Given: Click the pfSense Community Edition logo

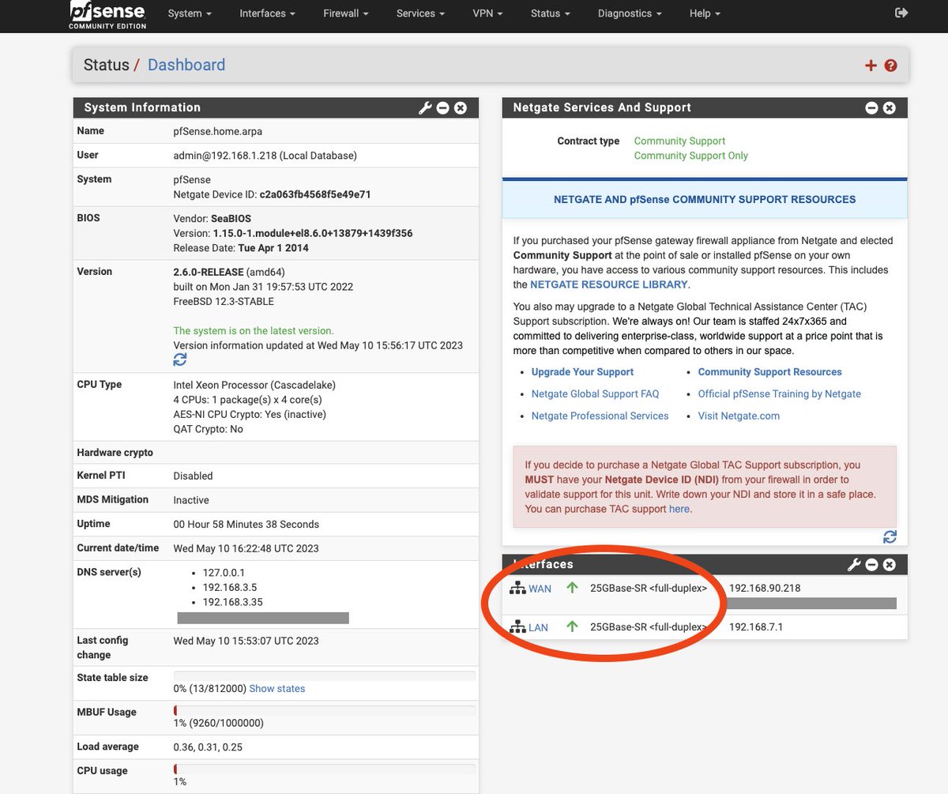Looking at the screenshot, I should click(107, 14).
